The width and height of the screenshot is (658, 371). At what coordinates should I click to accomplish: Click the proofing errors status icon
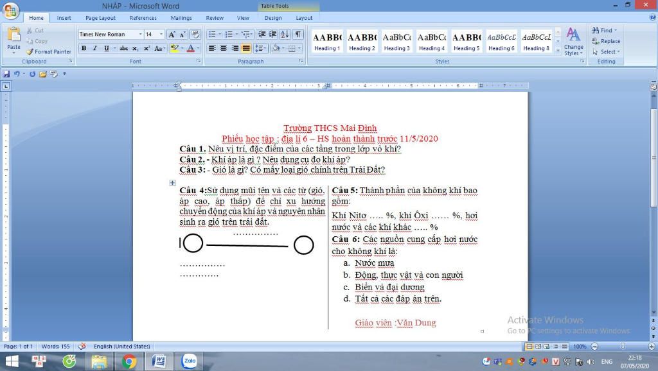[82, 346]
